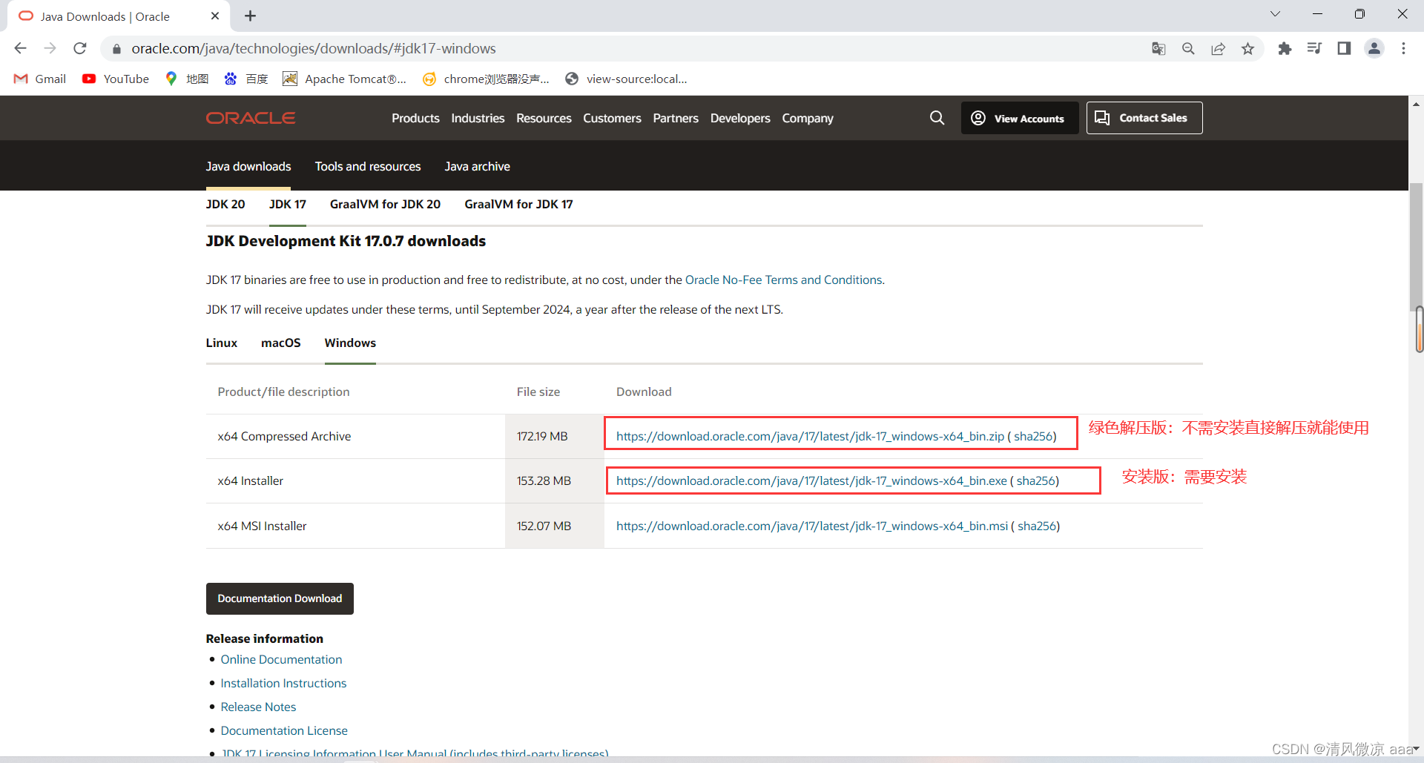Click the Share page icon

[1218, 49]
